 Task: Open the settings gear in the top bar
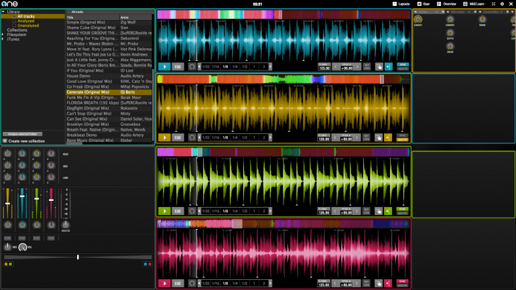tap(502, 4)
